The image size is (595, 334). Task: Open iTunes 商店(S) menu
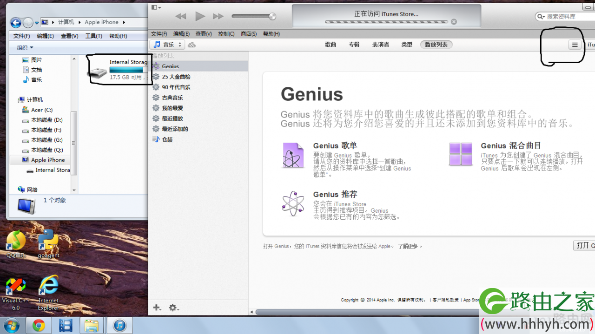pyautogui.click(x=249, y=34)
